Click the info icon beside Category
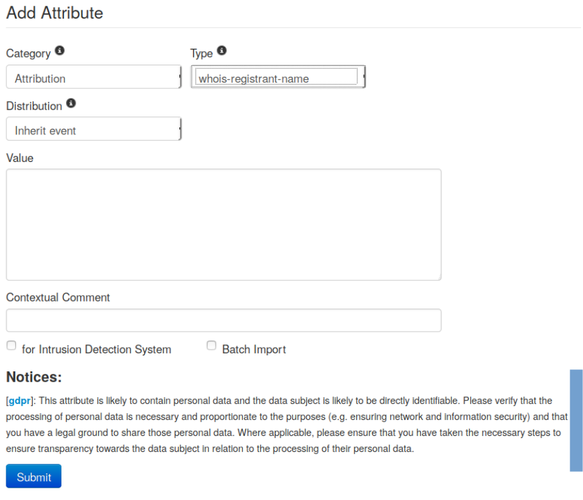583x500 pixels. tap(60, 51)
